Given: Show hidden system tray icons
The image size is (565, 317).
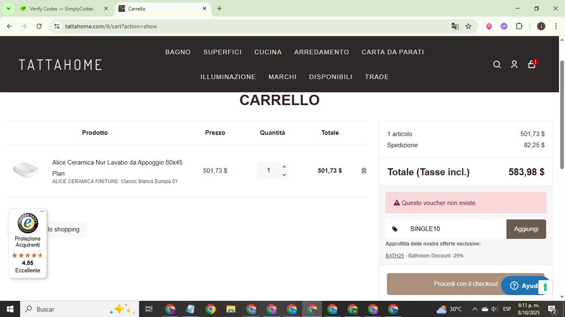Looking at the screenshot, I should click(x=475, y=309).
